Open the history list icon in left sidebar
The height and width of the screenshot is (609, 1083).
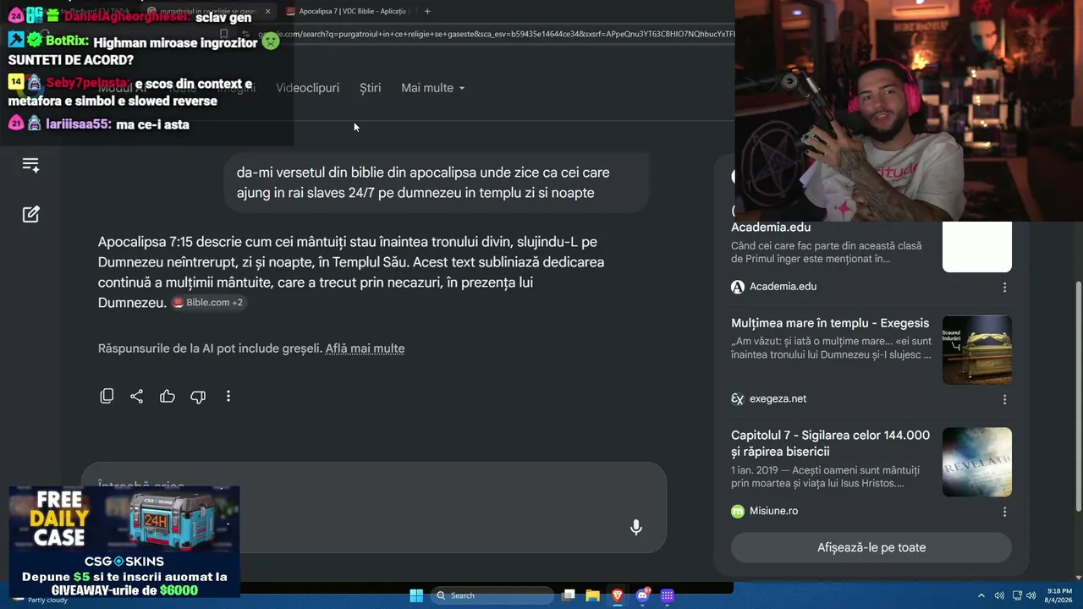click(x=30, y=165)
